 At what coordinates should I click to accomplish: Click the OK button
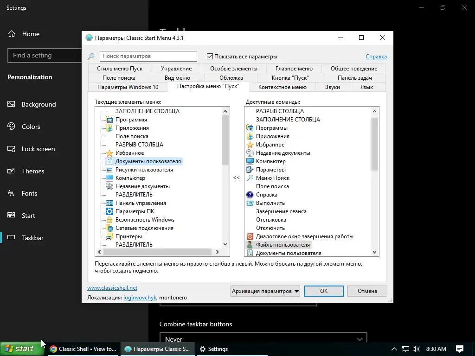(323, 291)
